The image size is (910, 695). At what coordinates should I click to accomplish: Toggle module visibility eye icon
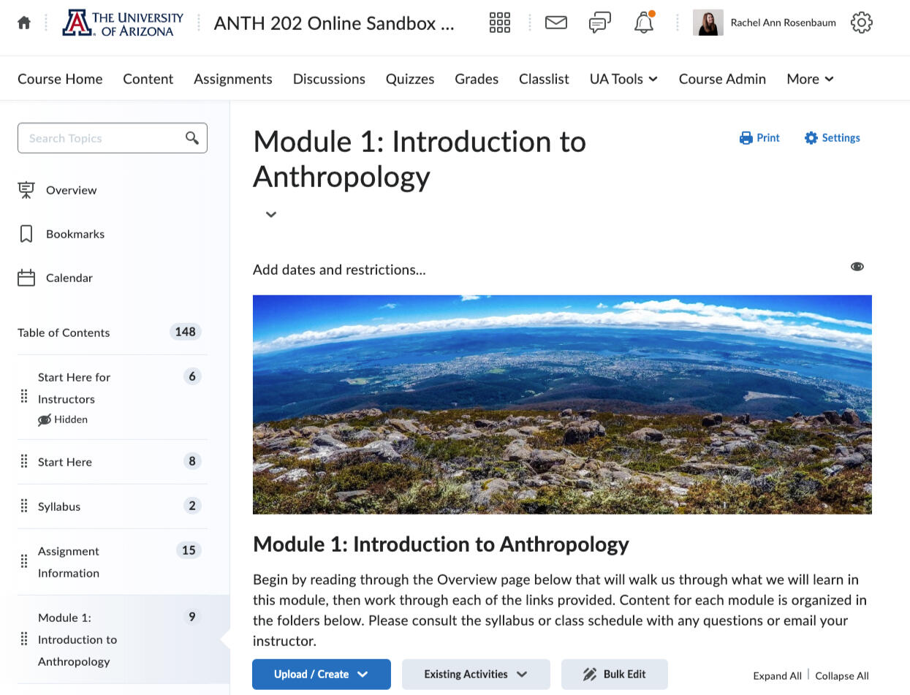857,267
